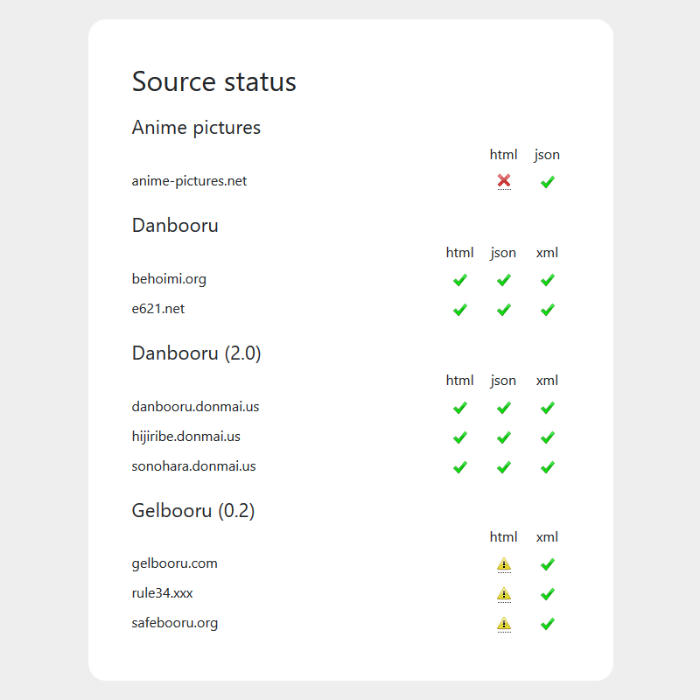This screenshot has height=700, width=700.
Task: Click html checkmark for danbooru.donmai.us
Action: [460, 408]
